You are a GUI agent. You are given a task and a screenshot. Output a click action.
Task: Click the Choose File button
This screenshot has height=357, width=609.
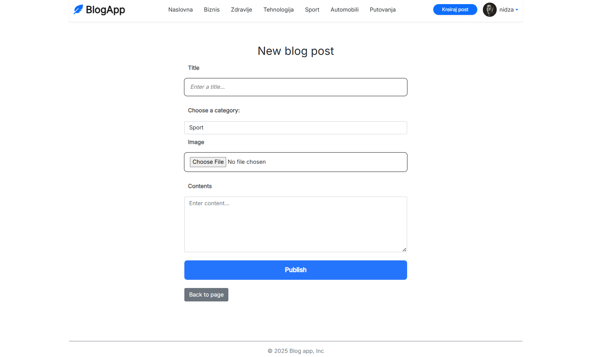pyautogui.click(x=208, y=162)
